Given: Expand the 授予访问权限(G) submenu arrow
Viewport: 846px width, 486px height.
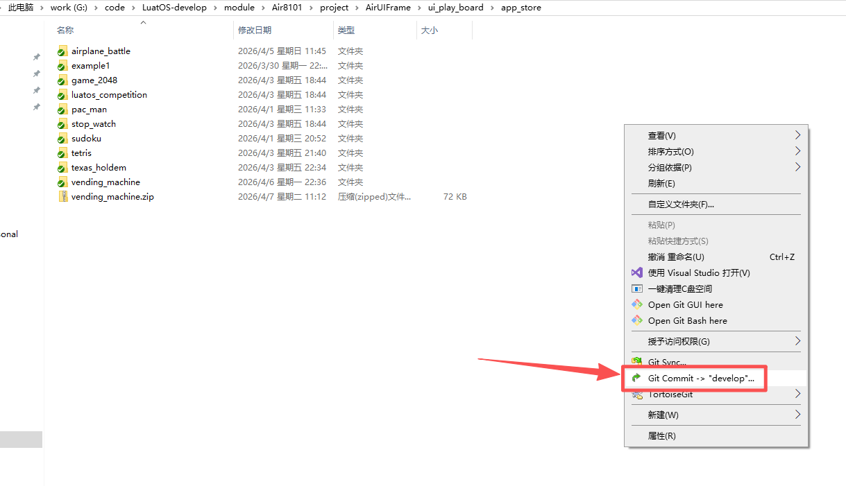Looking at the screenshot, I should (x=797, y=341).
